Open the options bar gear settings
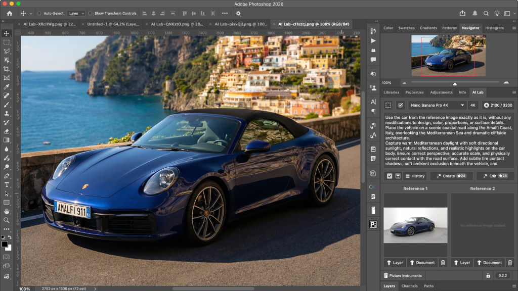Image resolution: width=518 pixels, height=291 pixels. tap(238, 13)
